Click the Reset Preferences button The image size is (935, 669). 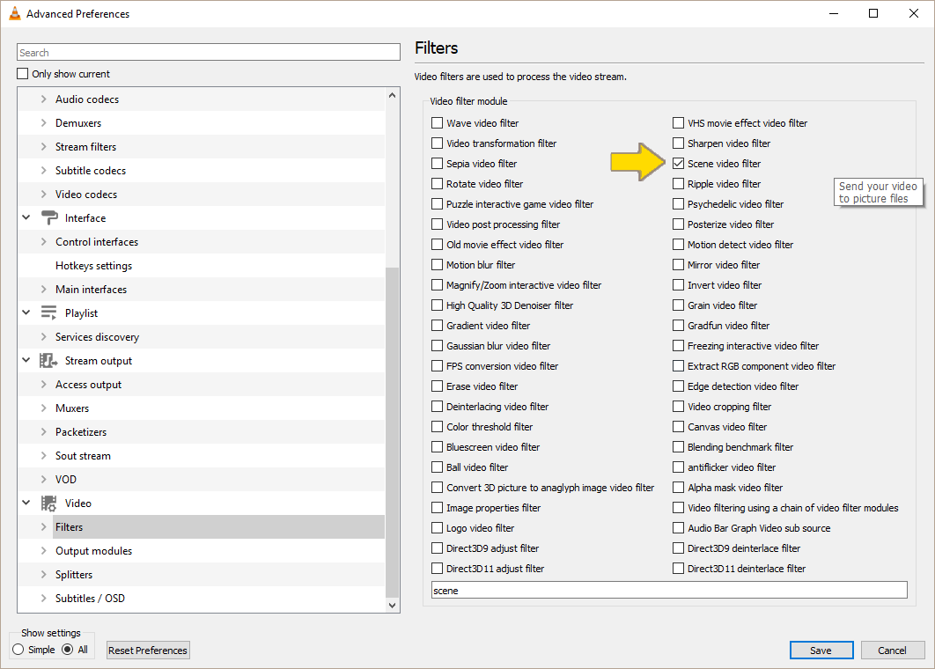click(x=148, y=651)
